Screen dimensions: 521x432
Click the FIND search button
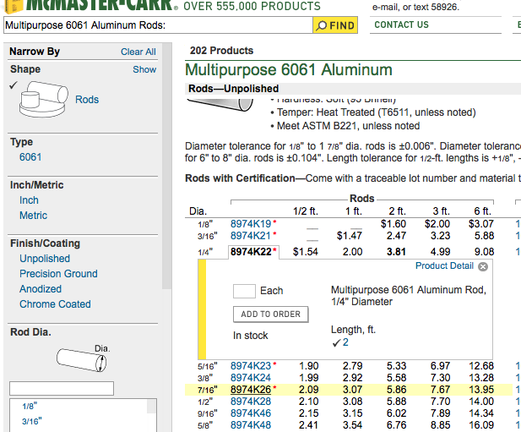point(335,25)
